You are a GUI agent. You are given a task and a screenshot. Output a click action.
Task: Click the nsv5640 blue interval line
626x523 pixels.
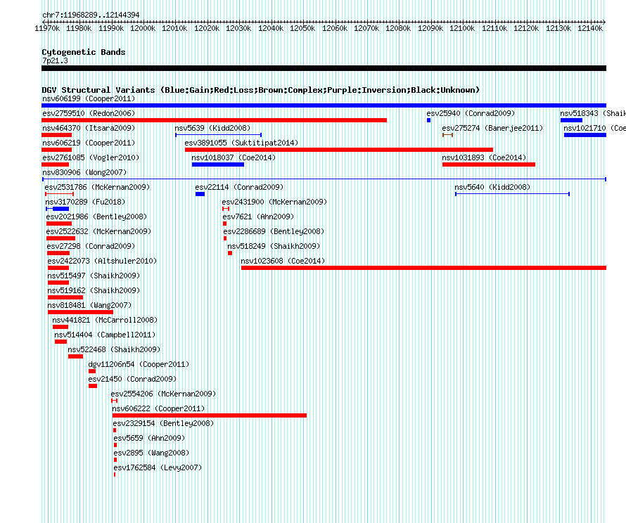coord(512,194)
